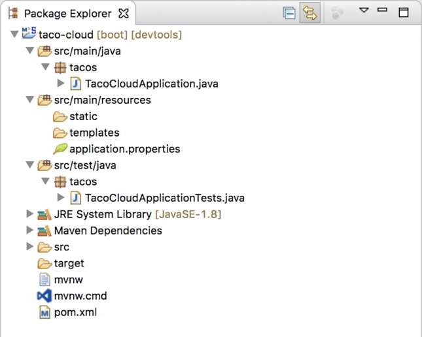Open the View Menu dropdown triangle
Viewport: 422px width, 337px height.
click(364, 10)
